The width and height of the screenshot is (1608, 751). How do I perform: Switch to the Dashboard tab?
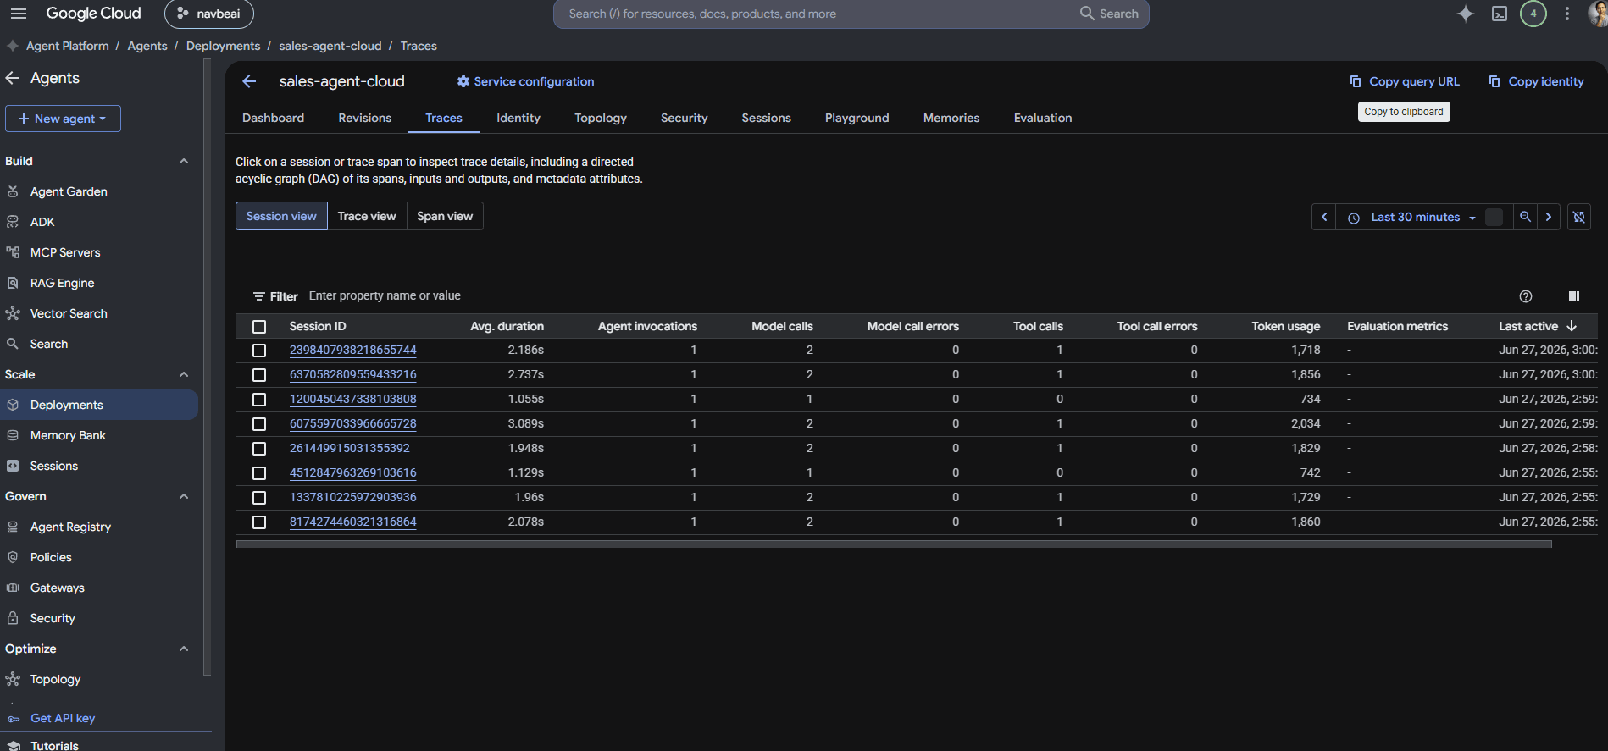coord(273,118)
